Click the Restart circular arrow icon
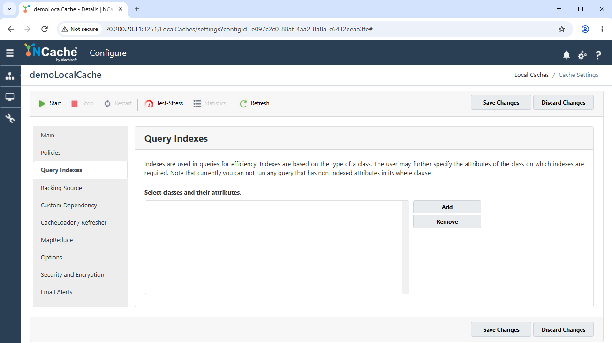This screenshot has height=343, width=612. point(107,103)
